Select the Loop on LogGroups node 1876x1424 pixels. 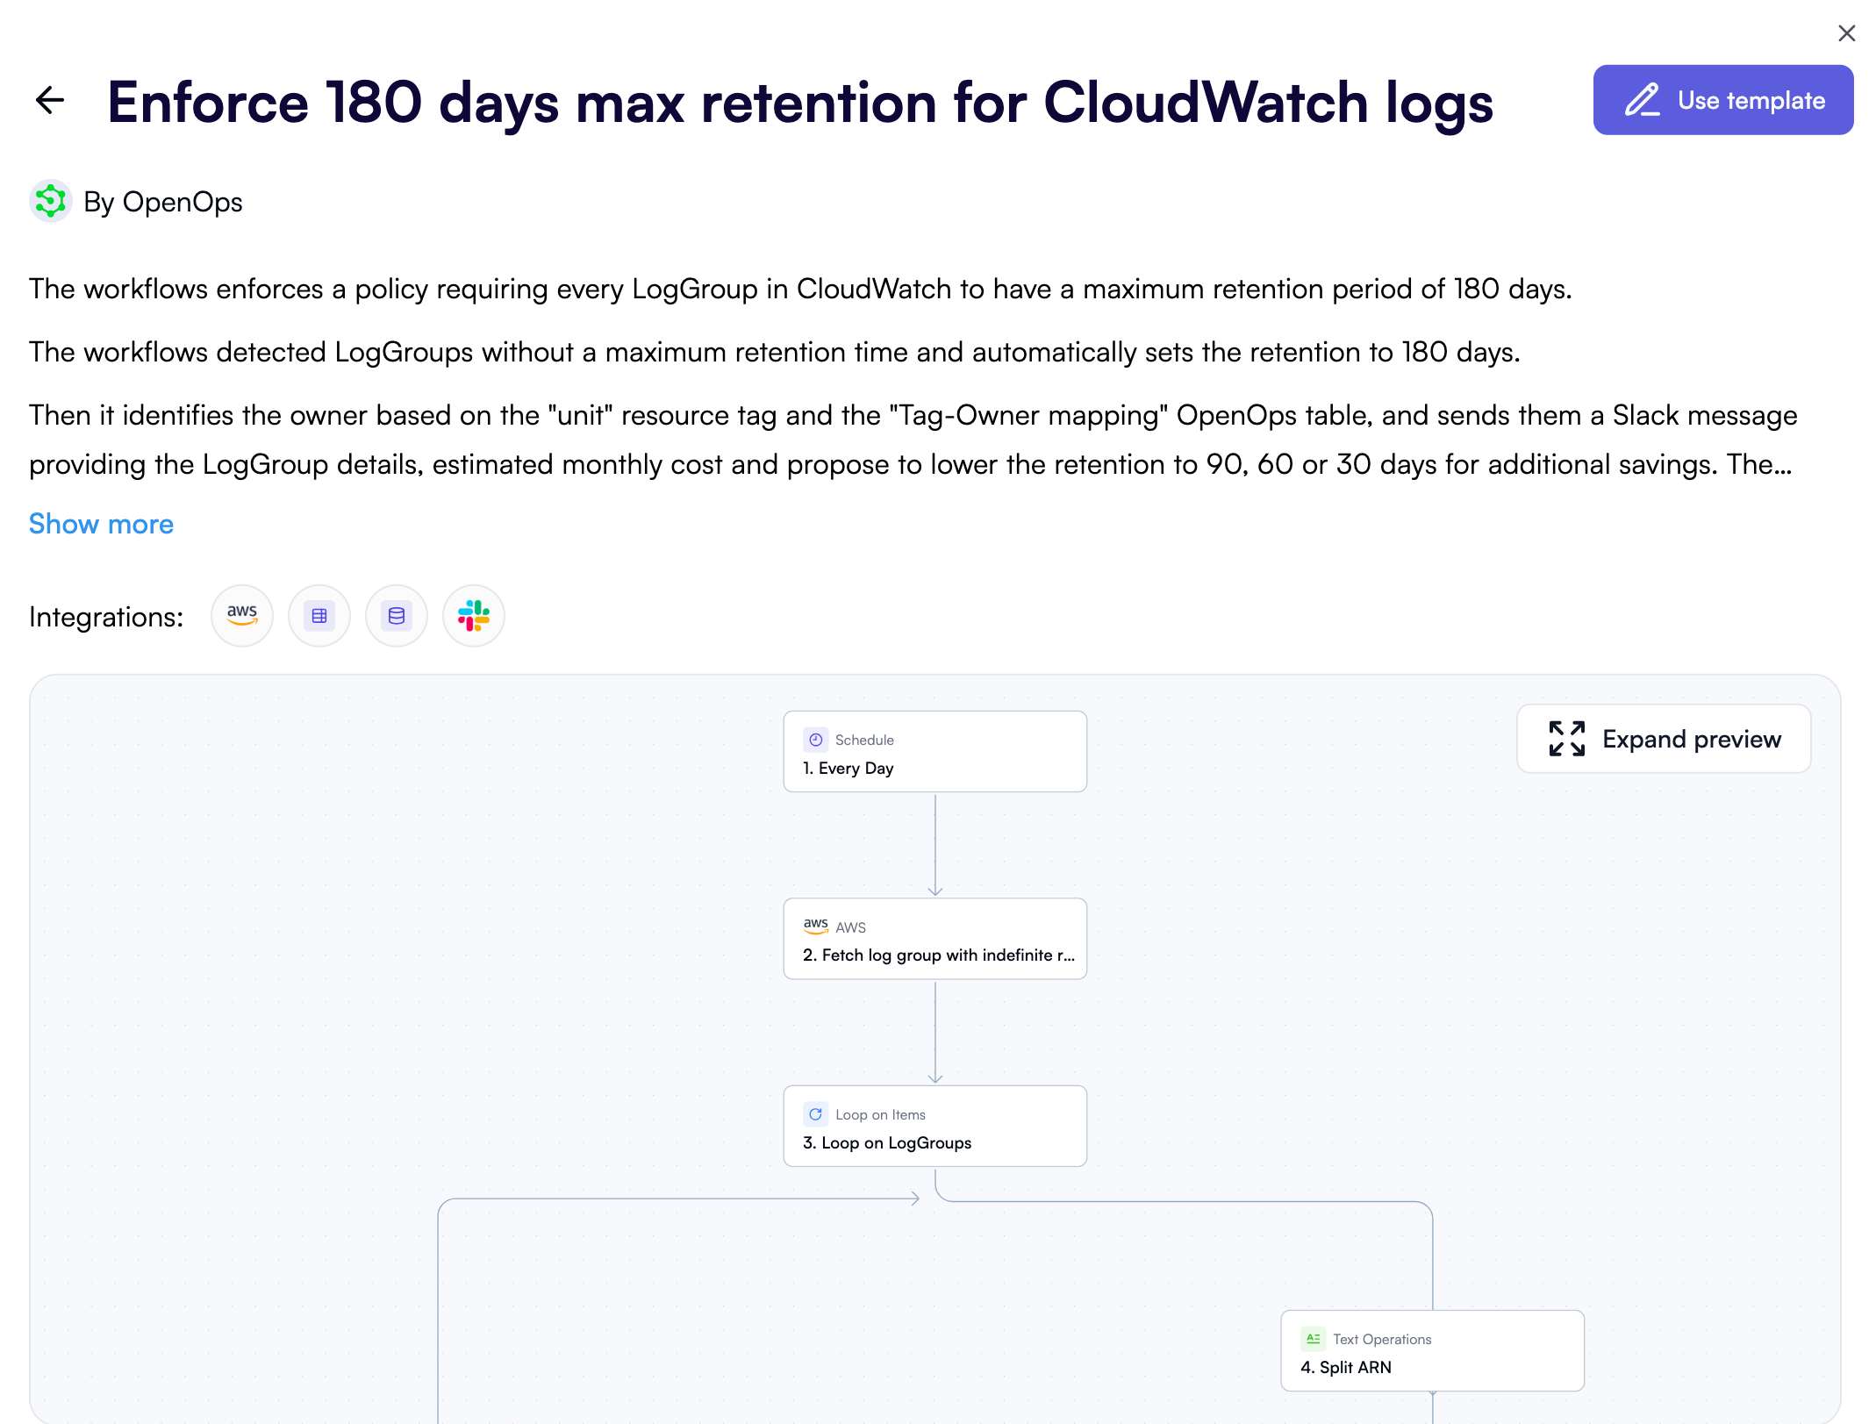[x=934, y=1126]
